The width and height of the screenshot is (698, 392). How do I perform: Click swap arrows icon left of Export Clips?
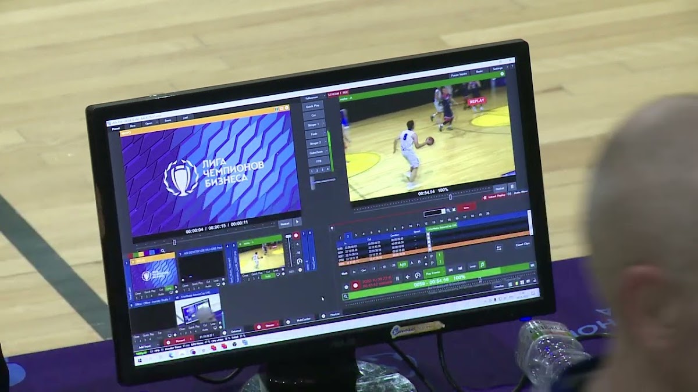coord(498,248)
